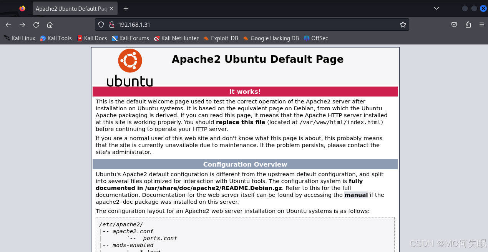
Task: Open the Kali Linux bookmark
Action: pyautogui.click(x=19, y=38)
